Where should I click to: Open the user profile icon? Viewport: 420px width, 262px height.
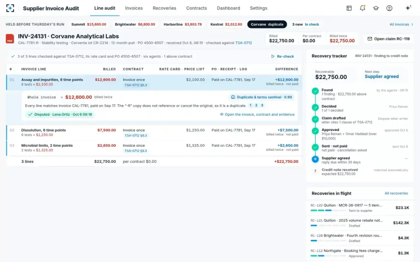pyautogui.click(x=389, y=8)
